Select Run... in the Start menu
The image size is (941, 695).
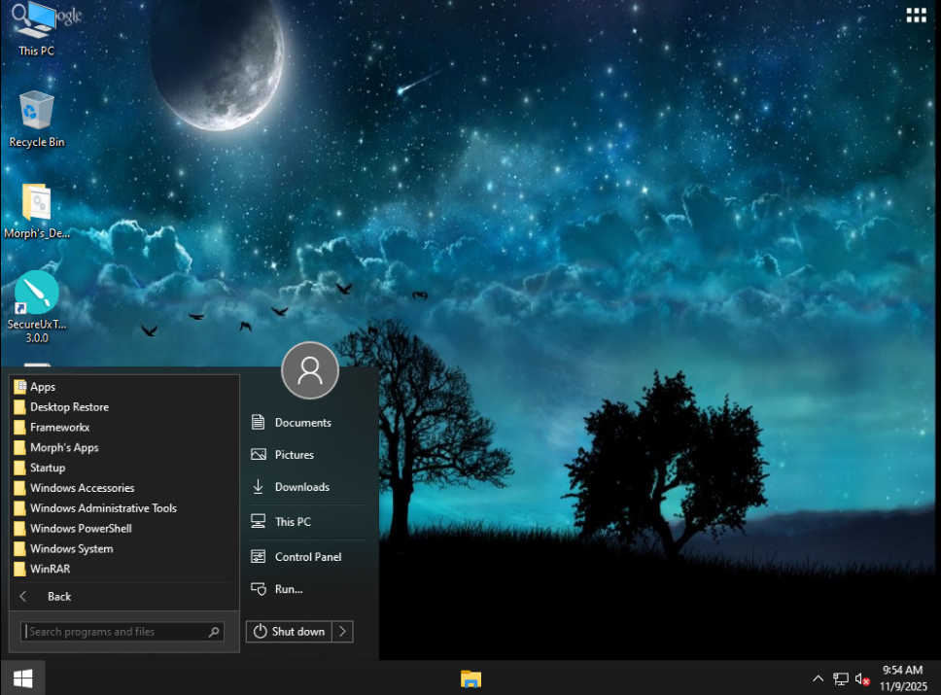[x=289, y=589]
